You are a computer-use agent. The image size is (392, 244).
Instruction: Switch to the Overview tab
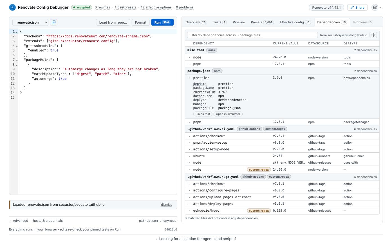coord(196,22)
